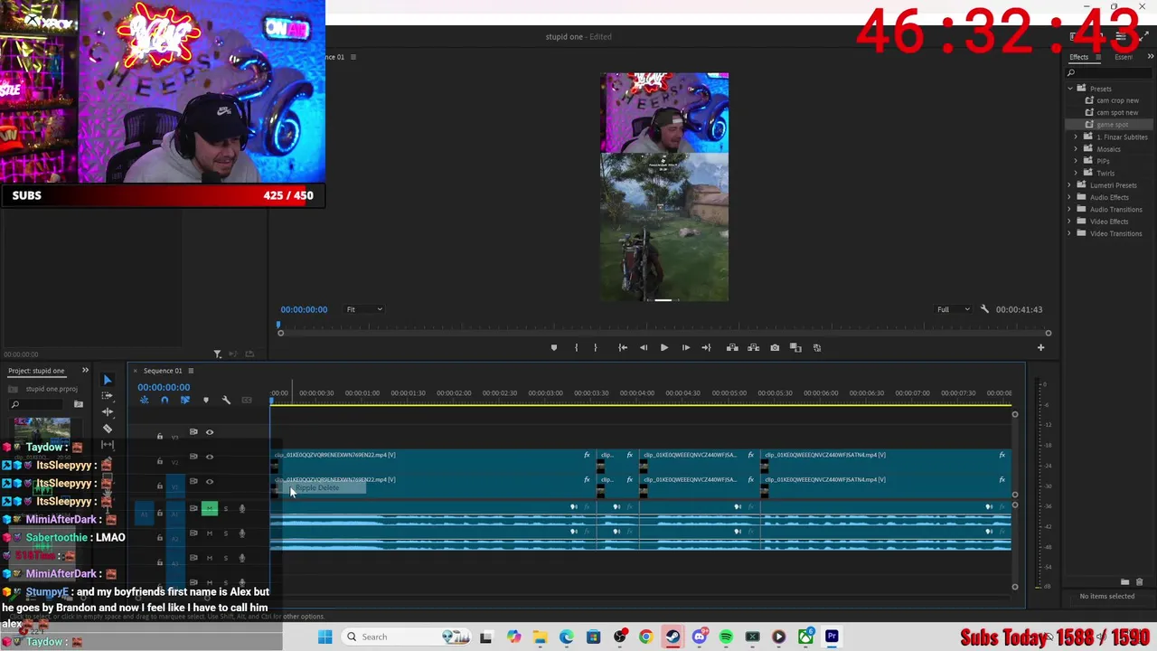This screenshot has width=1157, height=651.
Task: Expand the Mosaics folder
Action: (1076, 149)
